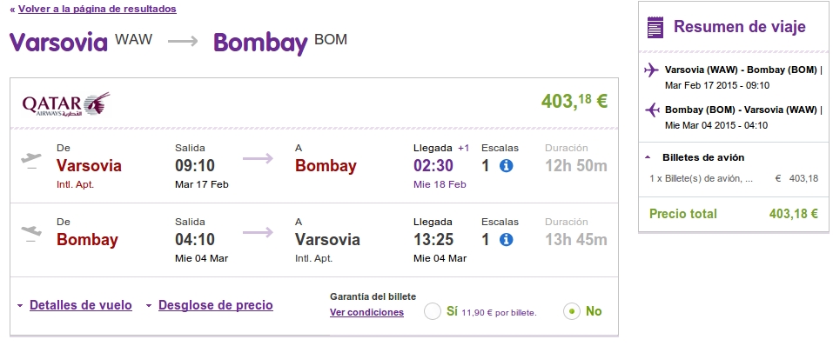
Task: Select No for ticket guarantee
Action: [x=572, y=311]
